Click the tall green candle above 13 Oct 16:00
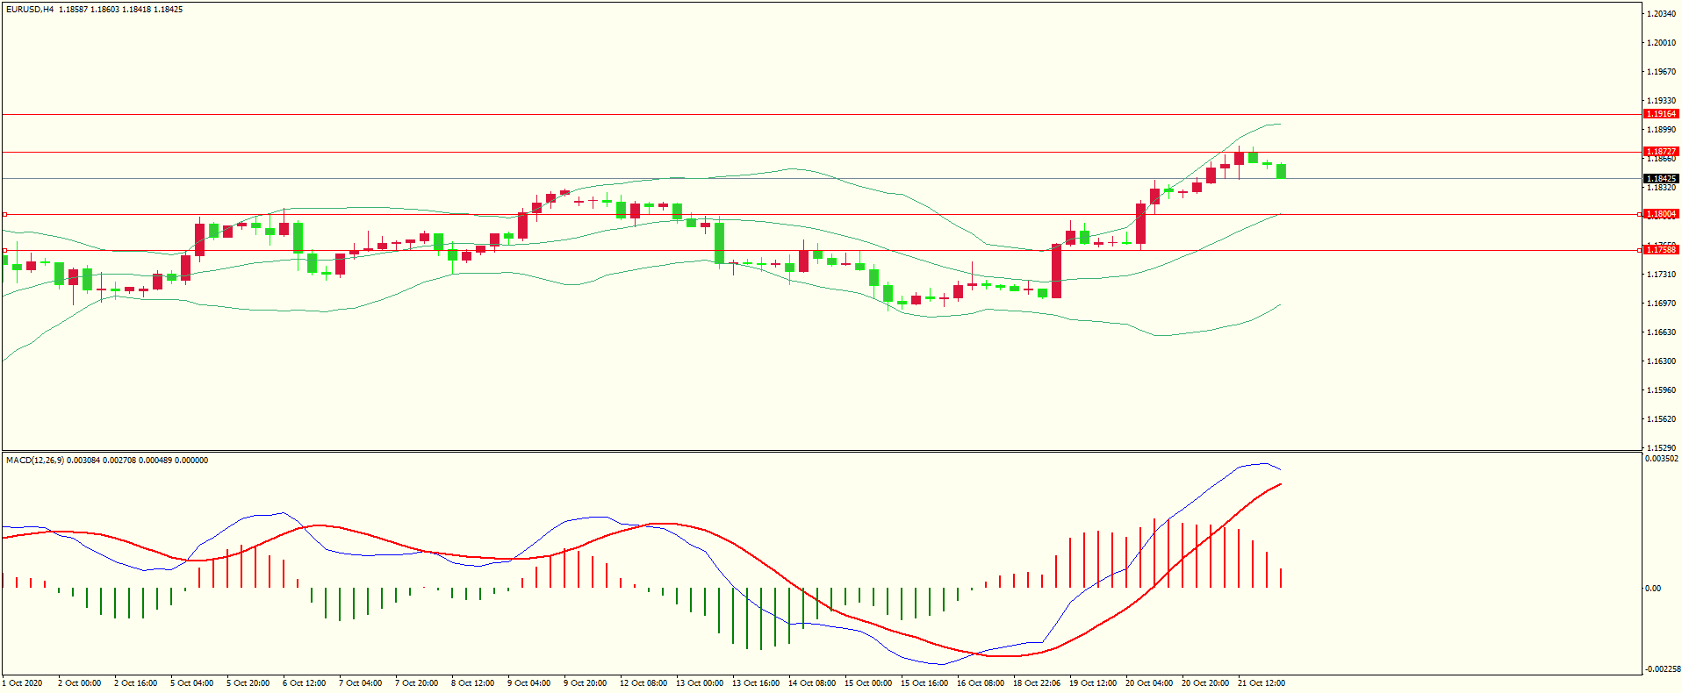This screenshot has height=693, width=1682. [720, 243]
